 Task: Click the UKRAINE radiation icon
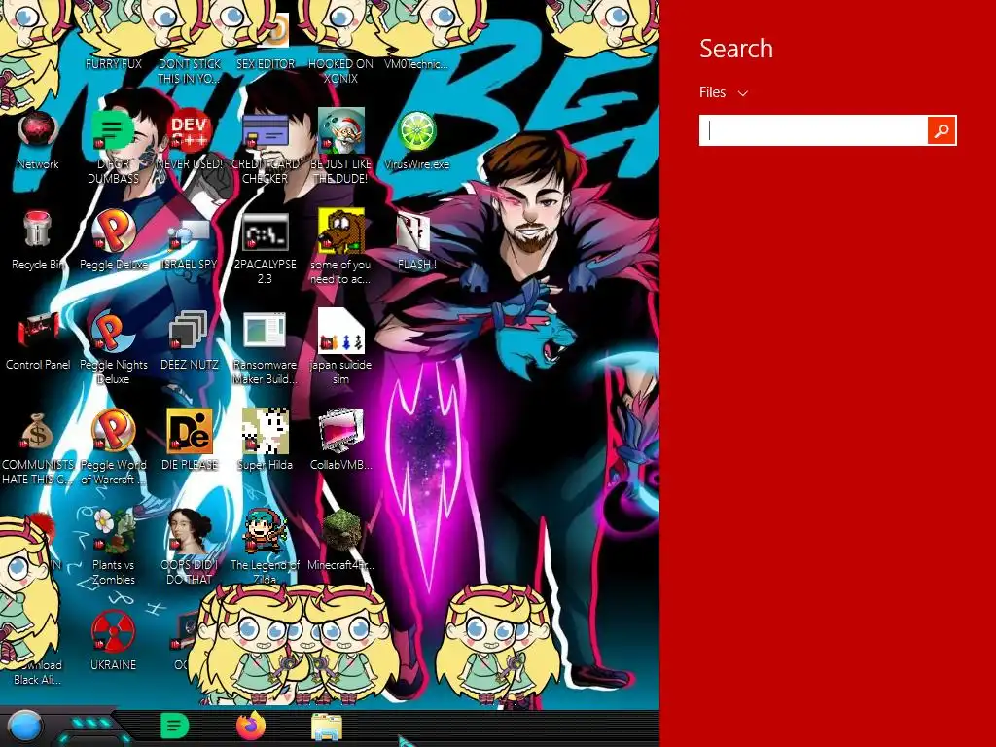(x=113, y=630)
